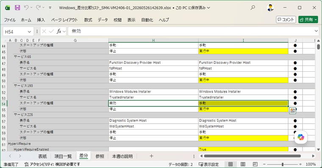The width and height of the screenshot is (322, 168).
Task: Add a new sheet with plus icon
Action: pos(151,156)
